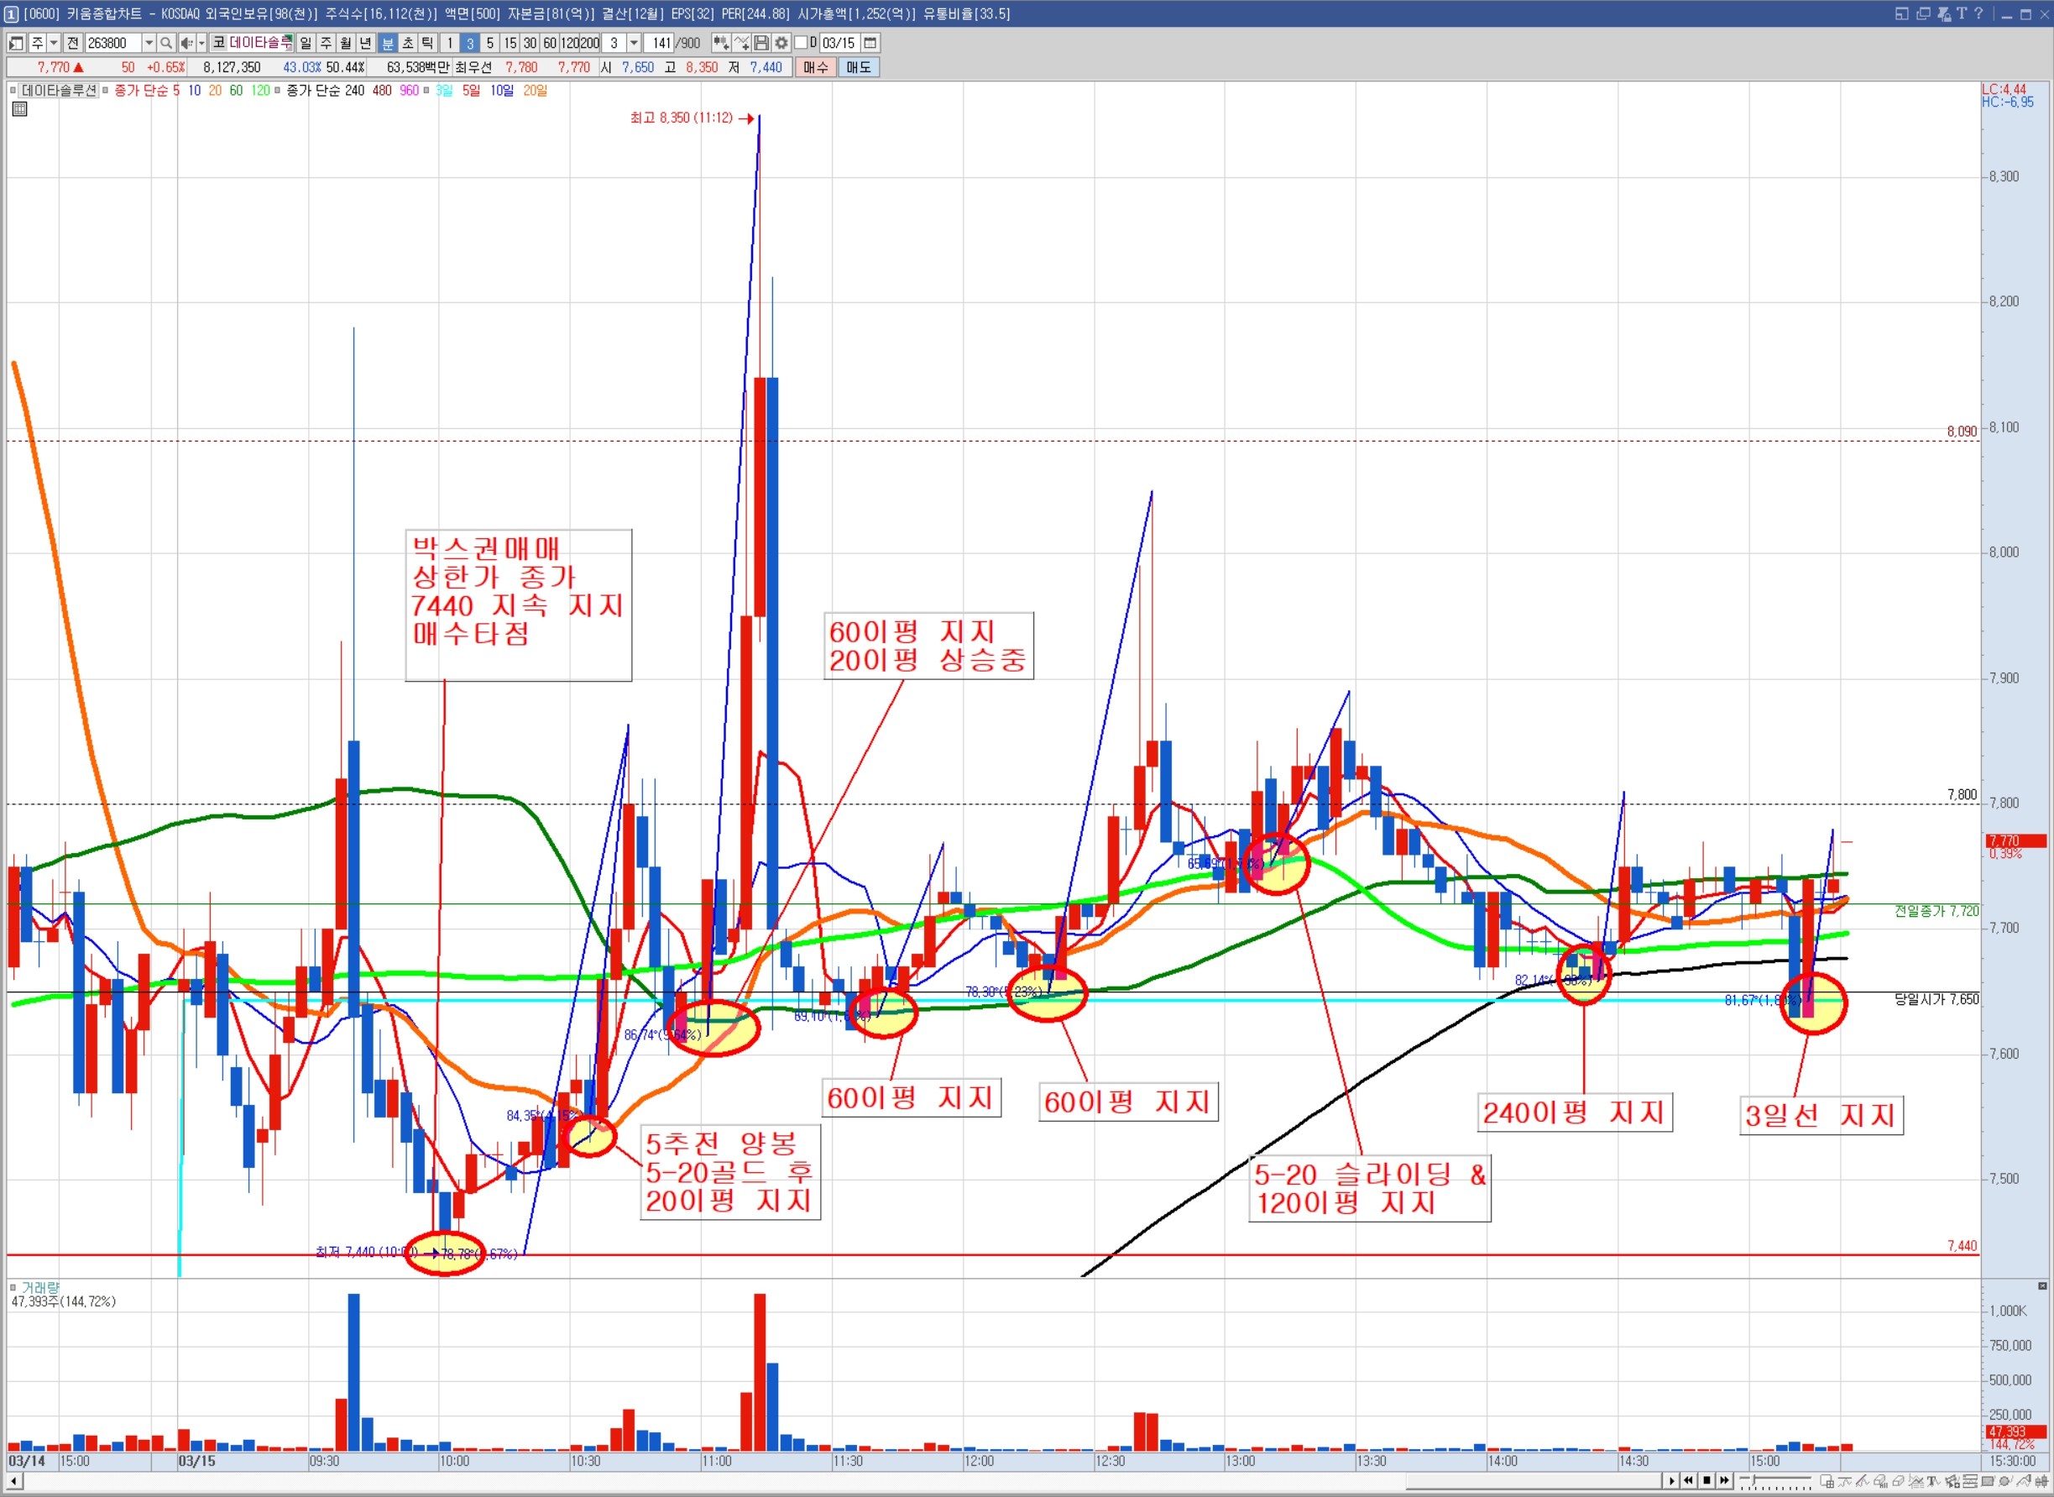Expand the stock code 263800 dropdown
Image resolution: width=2054 pixels, height=1497 pixels.
tap(149, 43)
